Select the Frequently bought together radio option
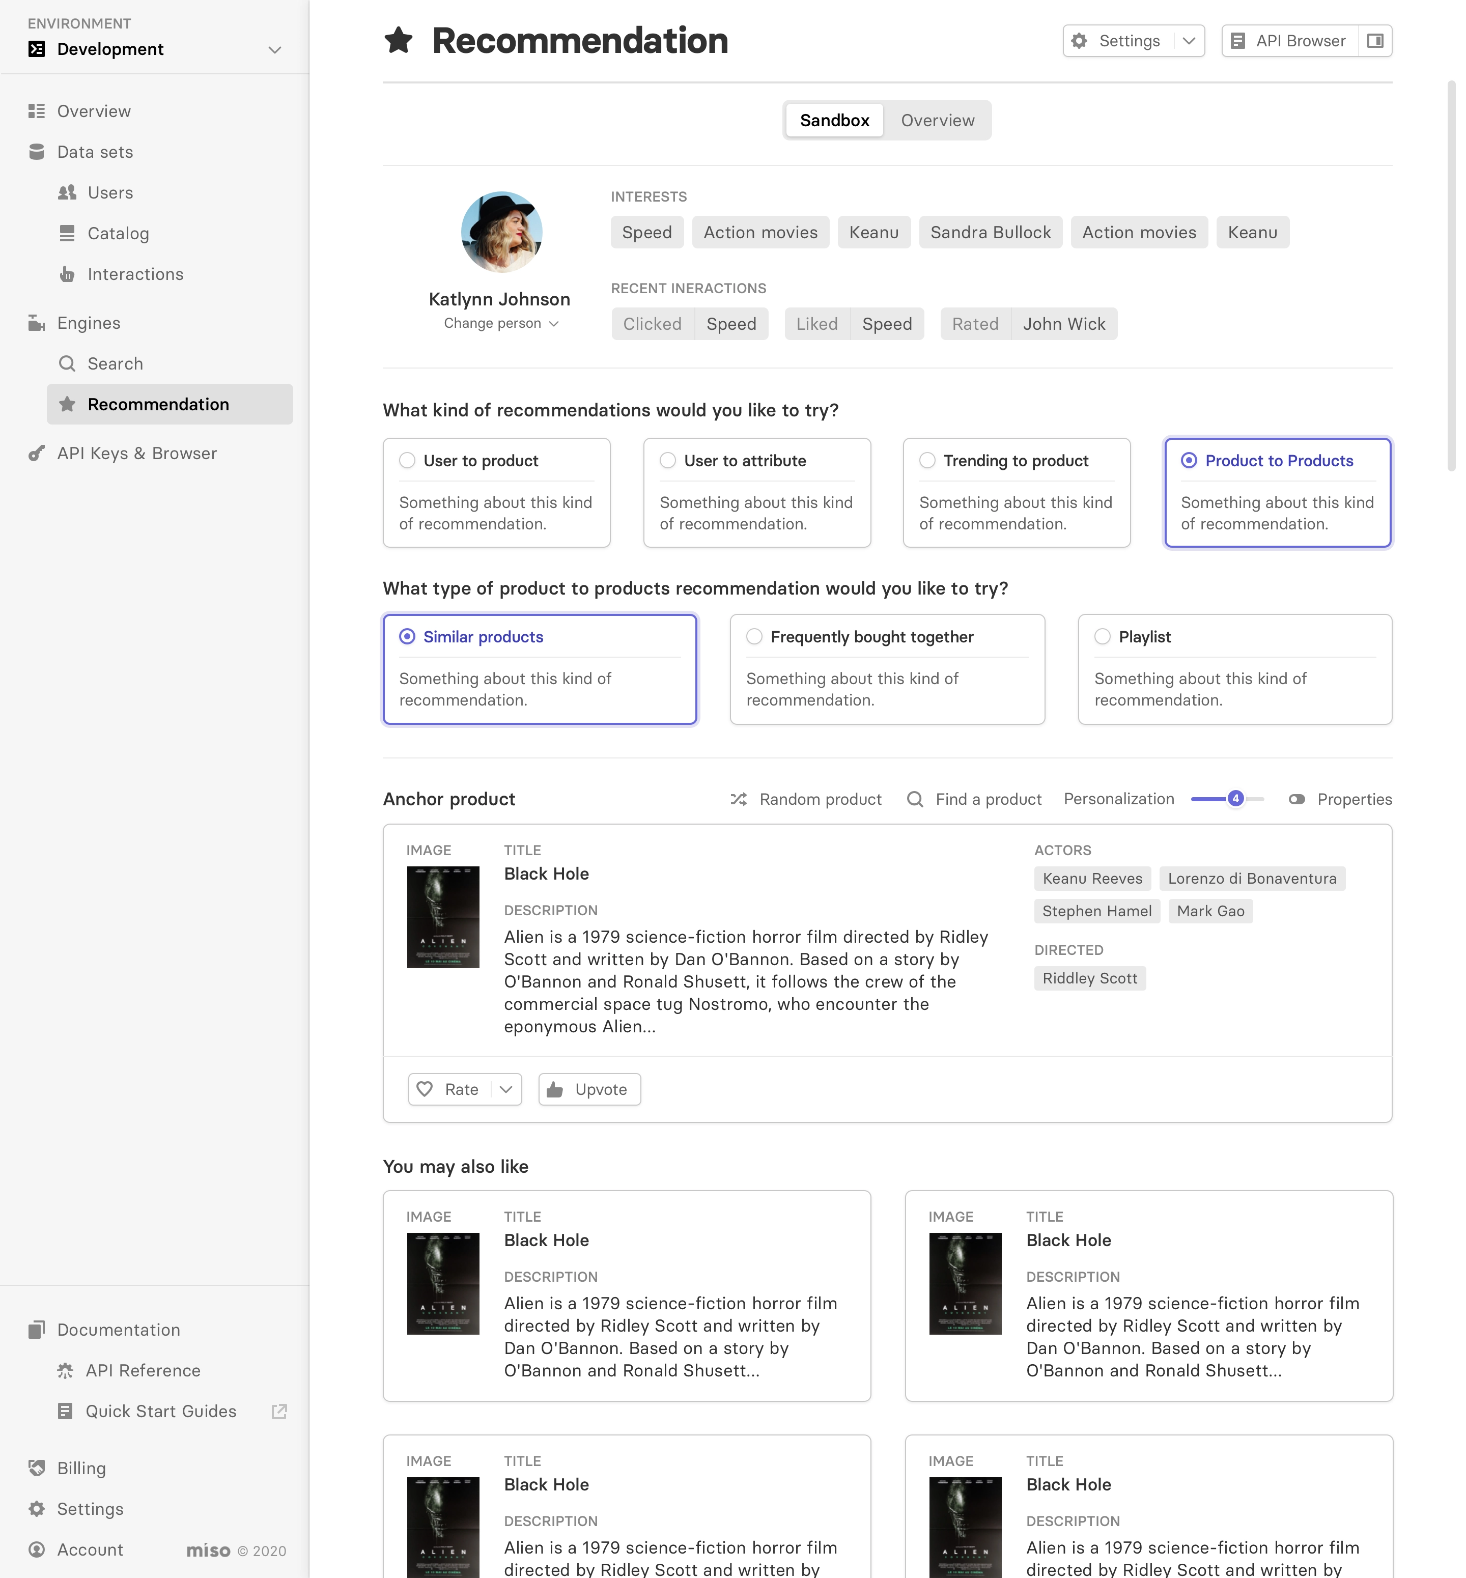Image resolution: width=1466 pixels, height=1578 pixels. click(x=754, y=636)
